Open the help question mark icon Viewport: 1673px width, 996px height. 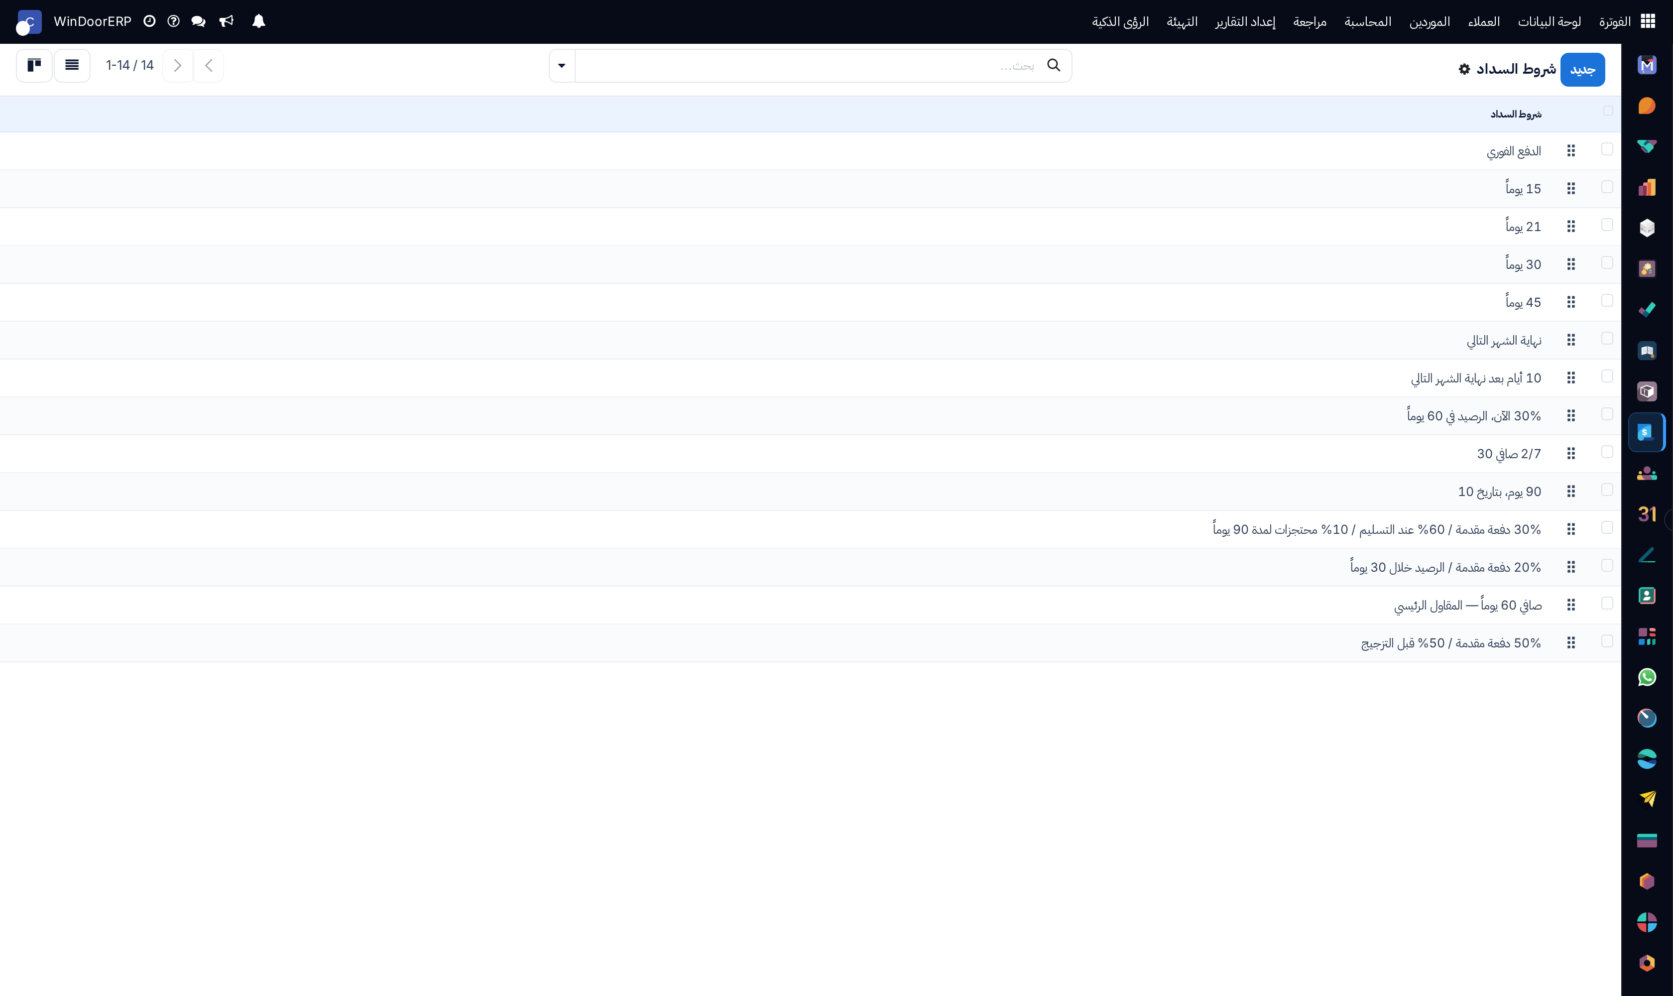pyautogui.click(x=173, y=21)
